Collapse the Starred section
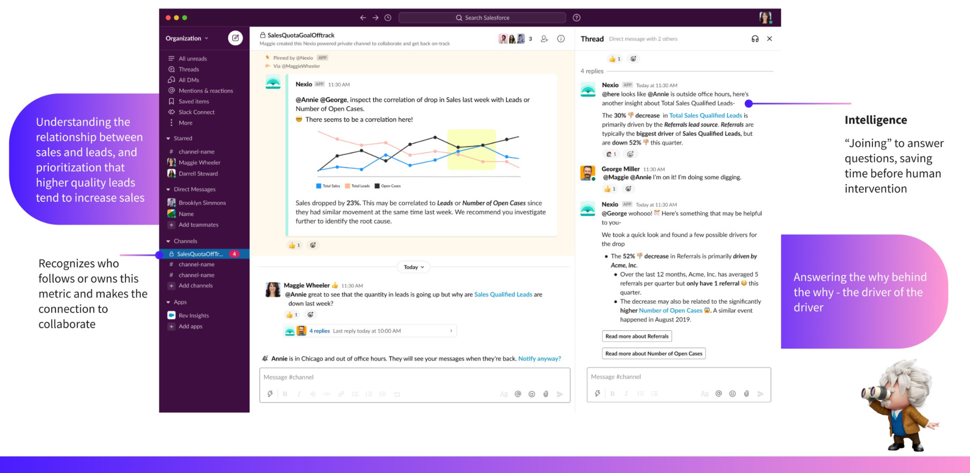 pos(168,138)
